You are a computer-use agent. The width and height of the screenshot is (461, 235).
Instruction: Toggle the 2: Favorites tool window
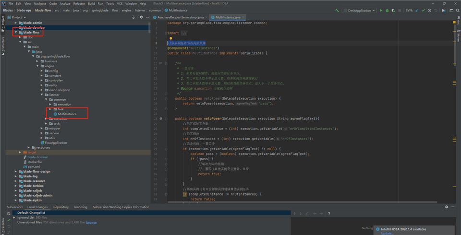click(x=3, y=226)
